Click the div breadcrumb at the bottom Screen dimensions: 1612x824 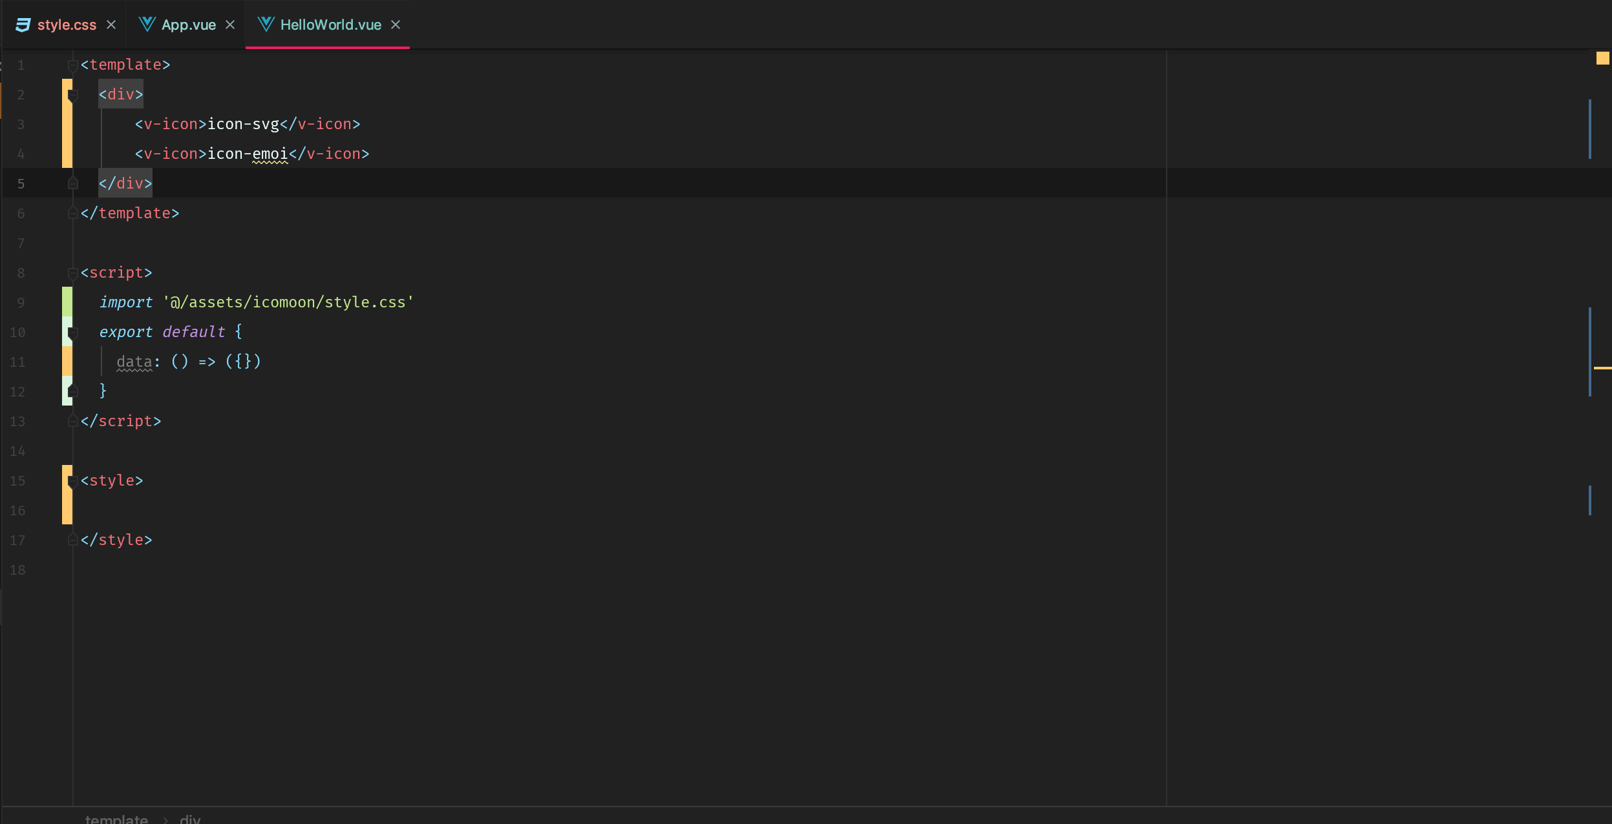pyautogui.click(x=190, y=819)
